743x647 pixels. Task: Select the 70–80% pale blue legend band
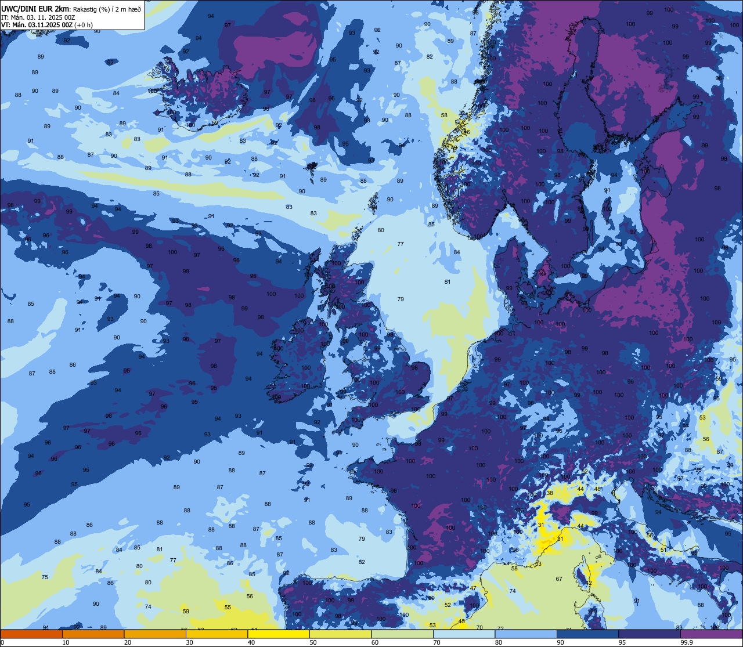click(464, 634)
